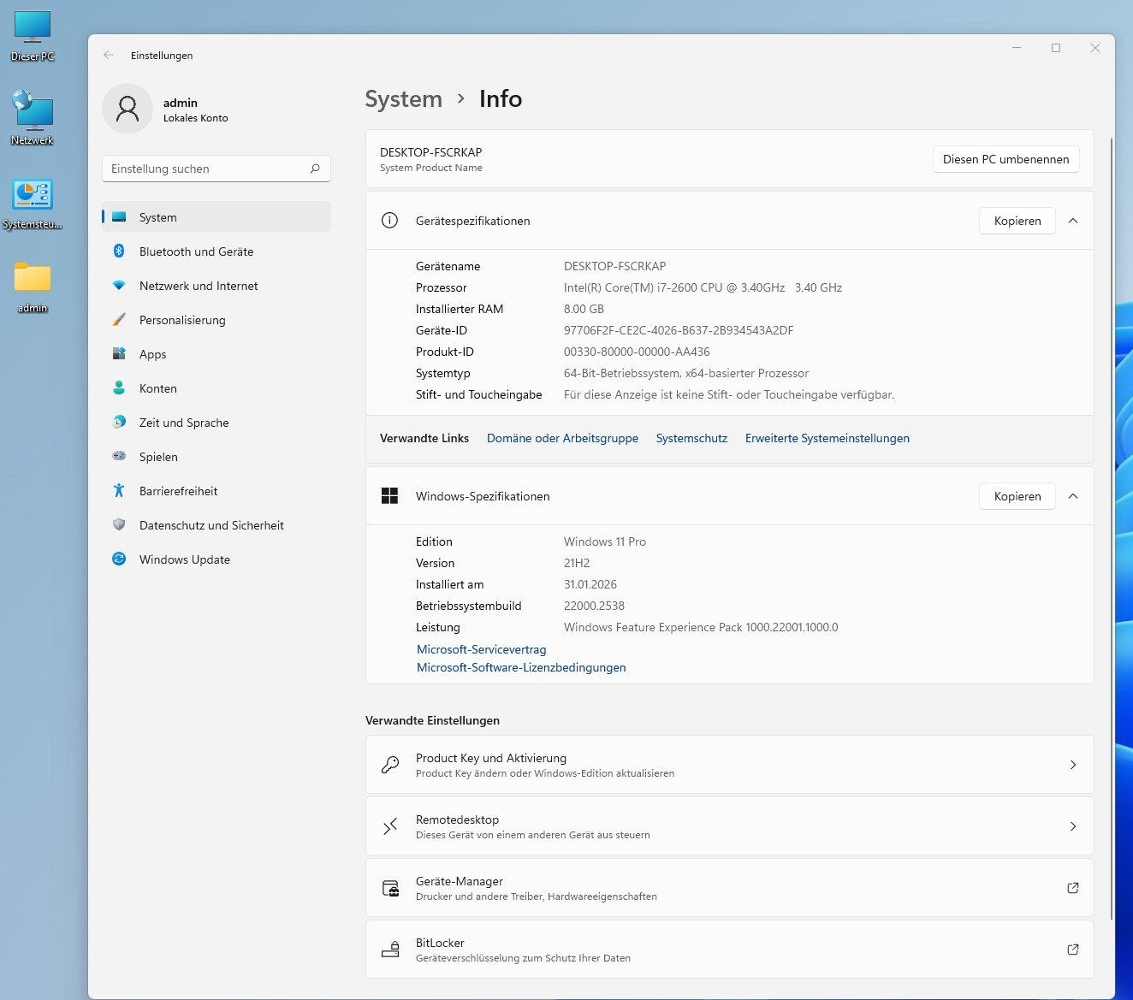Collapse the Gerätespezifikationen section
This screenshot has height=1000, width=1133.
[1073, 221]
